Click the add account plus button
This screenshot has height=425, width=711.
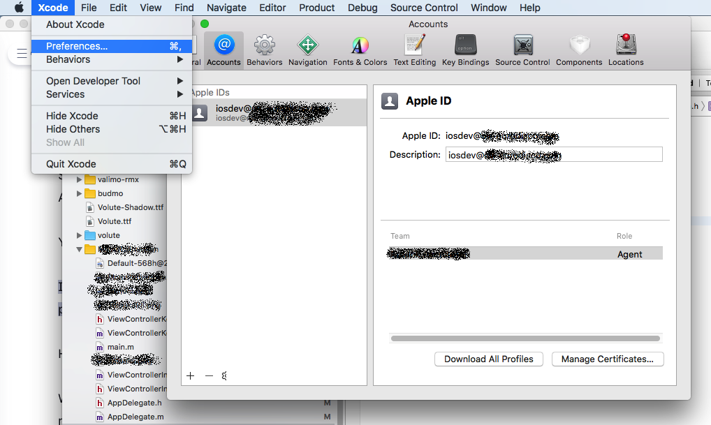coord(191,375)
